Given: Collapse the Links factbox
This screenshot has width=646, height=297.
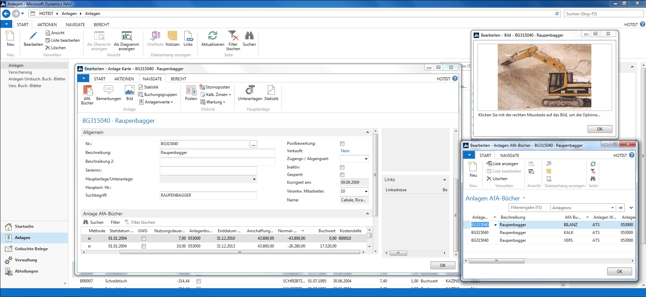Looking at the screenshot, I should tap(444, 180).
